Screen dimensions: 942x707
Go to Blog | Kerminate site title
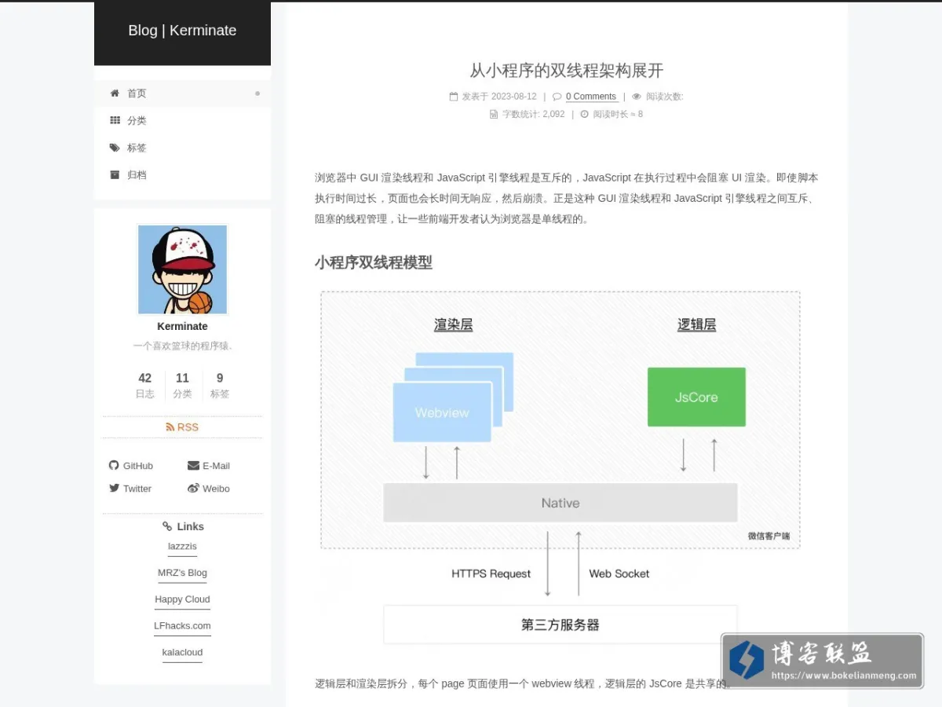(x=182, y=31)
